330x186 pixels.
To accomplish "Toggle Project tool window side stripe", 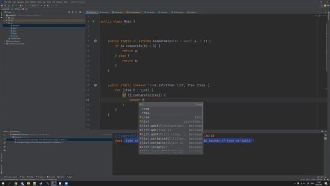I will click(1, 15).
